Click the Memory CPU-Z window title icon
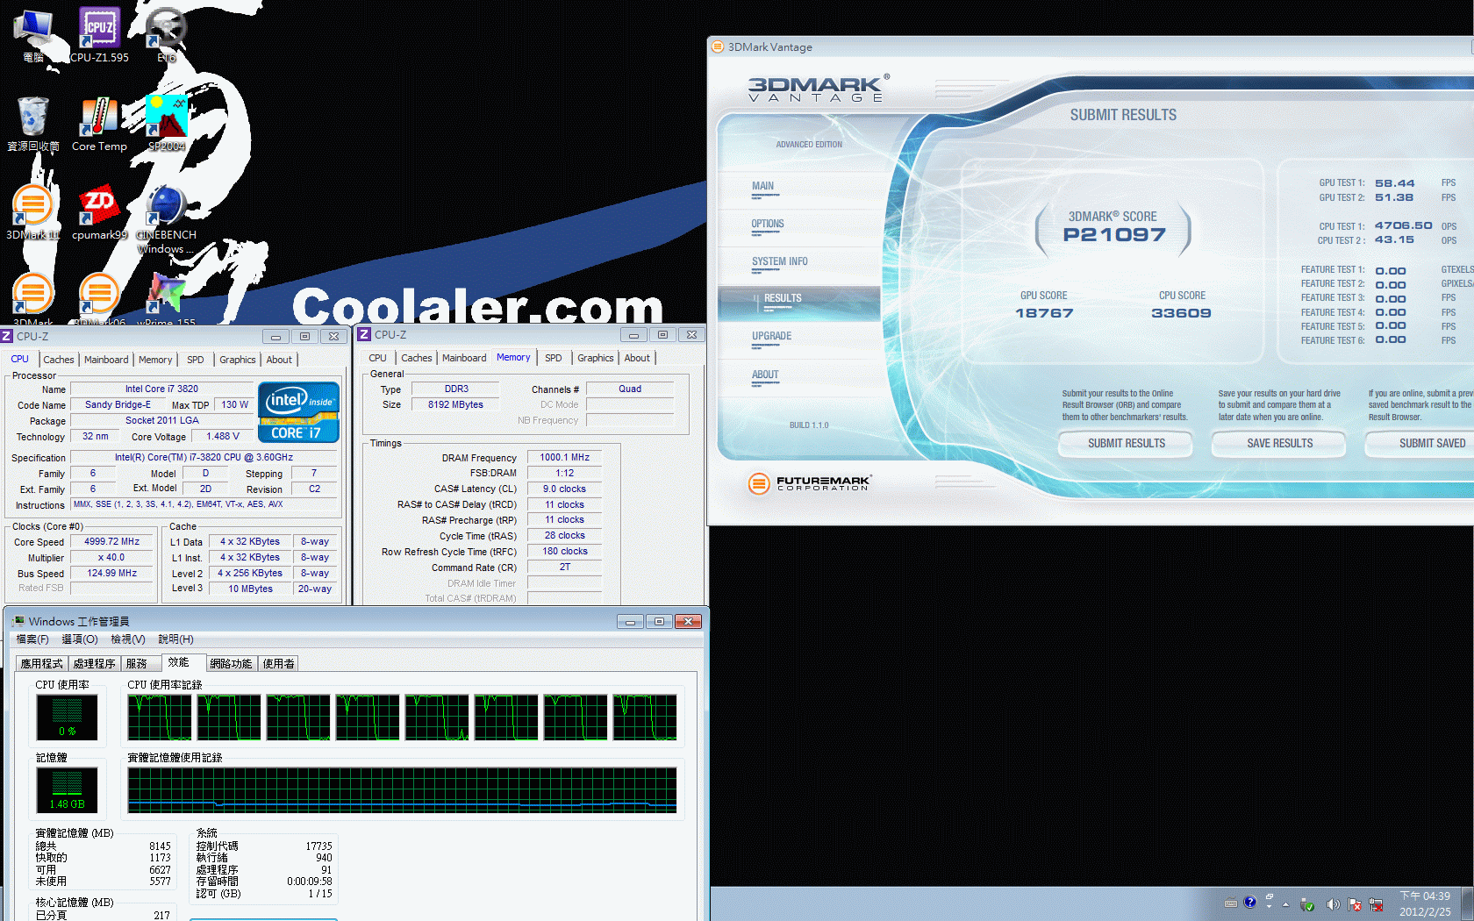Image resolution: width=1474 pixels, height=921 pixels. [x=364, y=334]
